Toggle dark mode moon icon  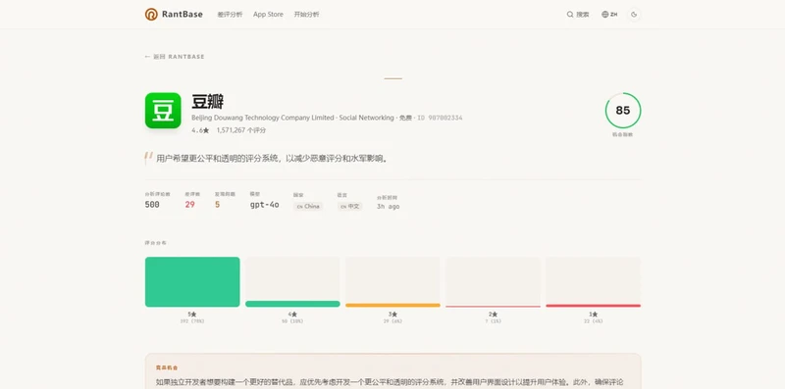634,15
